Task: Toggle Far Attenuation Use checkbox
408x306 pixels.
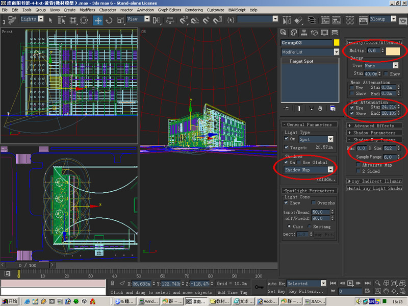Action: (x=352, y=108)
